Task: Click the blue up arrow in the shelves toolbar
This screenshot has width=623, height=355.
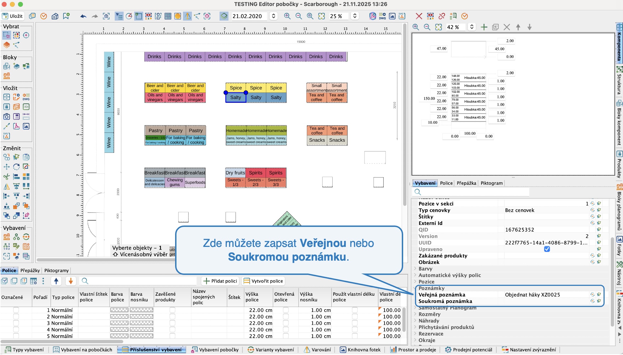Action: 56,281
